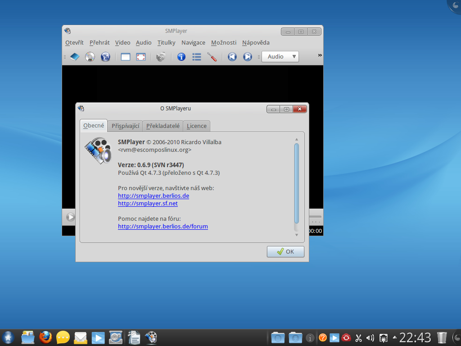This screenshot has height=346, width=461.
Task: Click the 22:43 clock
Action: (415, 337)
